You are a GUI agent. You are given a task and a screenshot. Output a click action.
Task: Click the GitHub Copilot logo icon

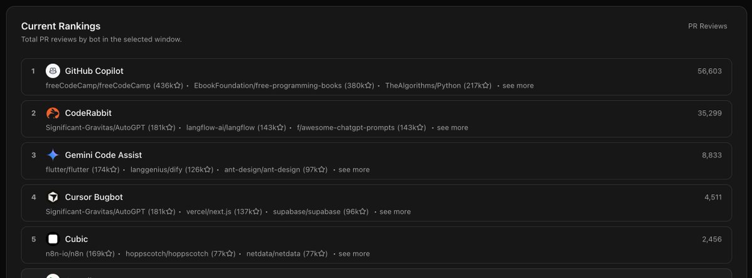53,71
